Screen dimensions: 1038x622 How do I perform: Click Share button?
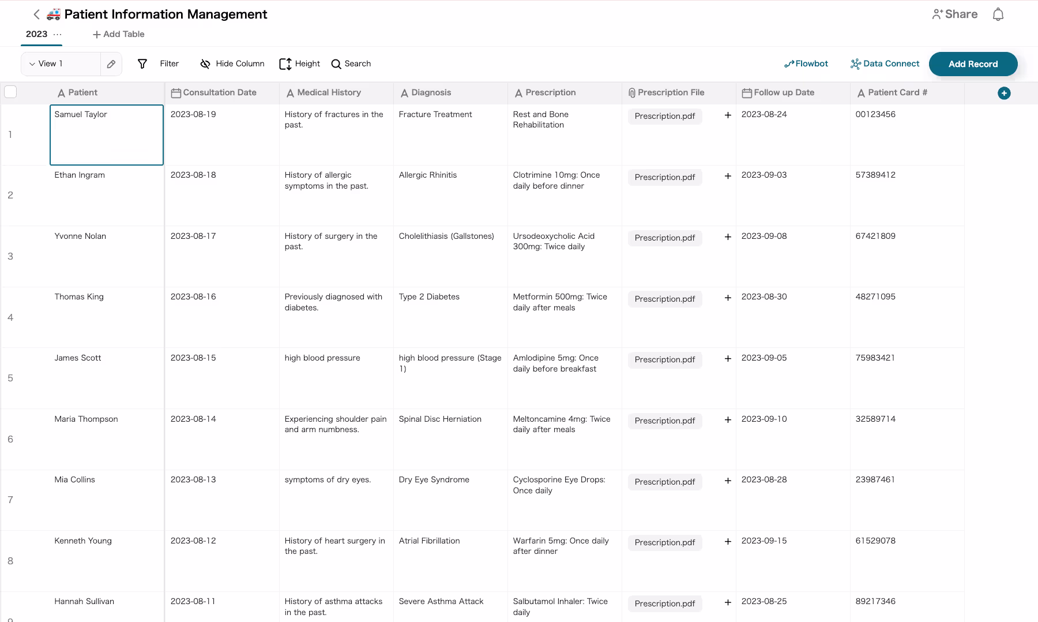[954, 14]
